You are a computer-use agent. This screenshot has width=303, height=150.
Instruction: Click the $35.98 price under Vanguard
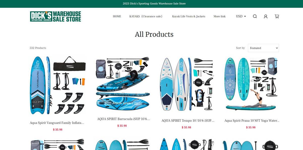click(58, 130)
